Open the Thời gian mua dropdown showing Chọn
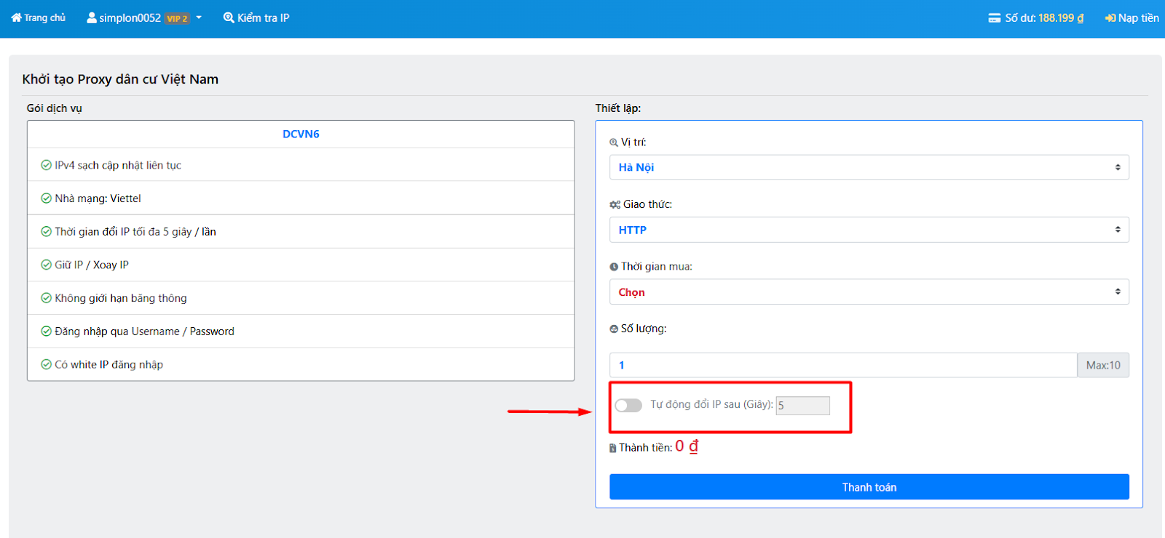Viewport: 1165px width, 538px height. (869, 292)
